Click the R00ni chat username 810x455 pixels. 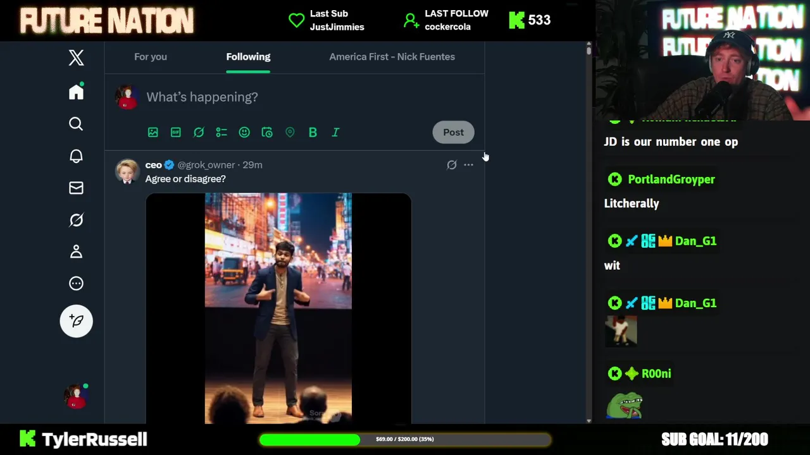pyautogui.click(x=656, y=373)
